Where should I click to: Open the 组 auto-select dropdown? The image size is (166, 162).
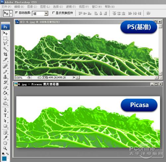pos(46,13)
